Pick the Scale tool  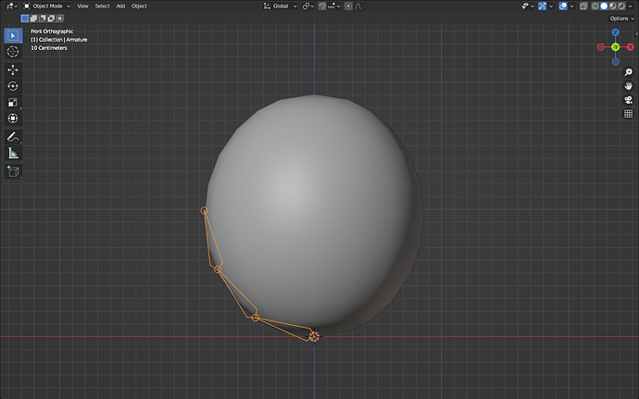coord(13,103)
